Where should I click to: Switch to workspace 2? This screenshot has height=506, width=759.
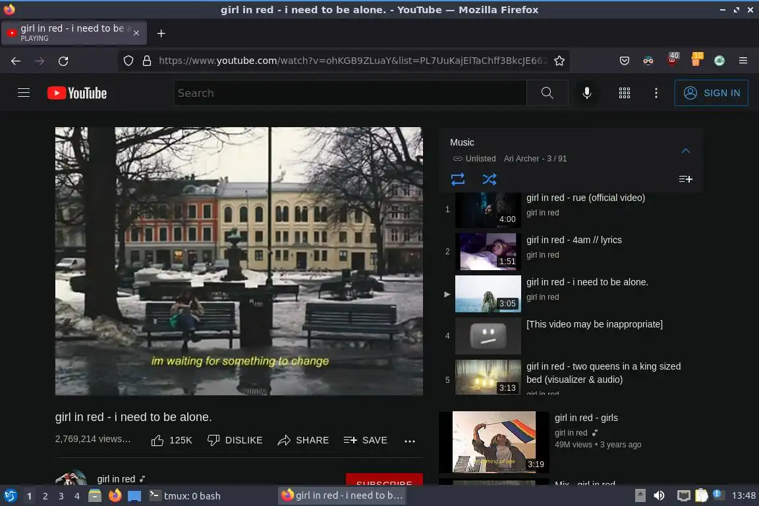(x=45, y=496)
